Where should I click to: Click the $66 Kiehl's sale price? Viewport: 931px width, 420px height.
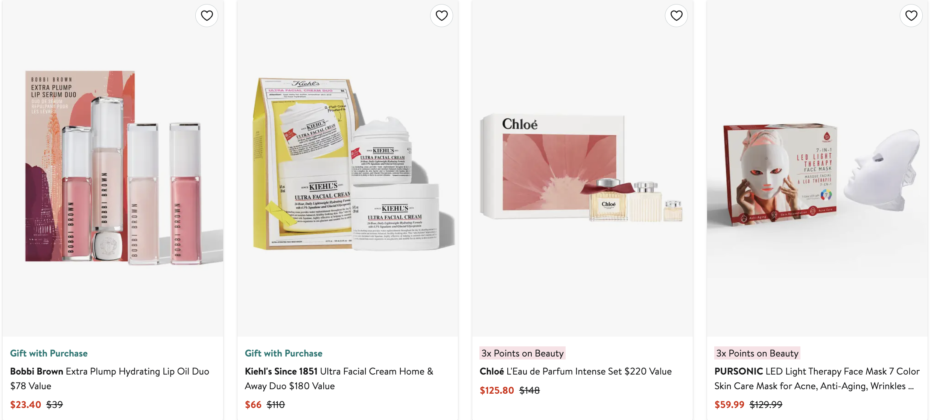253,405
